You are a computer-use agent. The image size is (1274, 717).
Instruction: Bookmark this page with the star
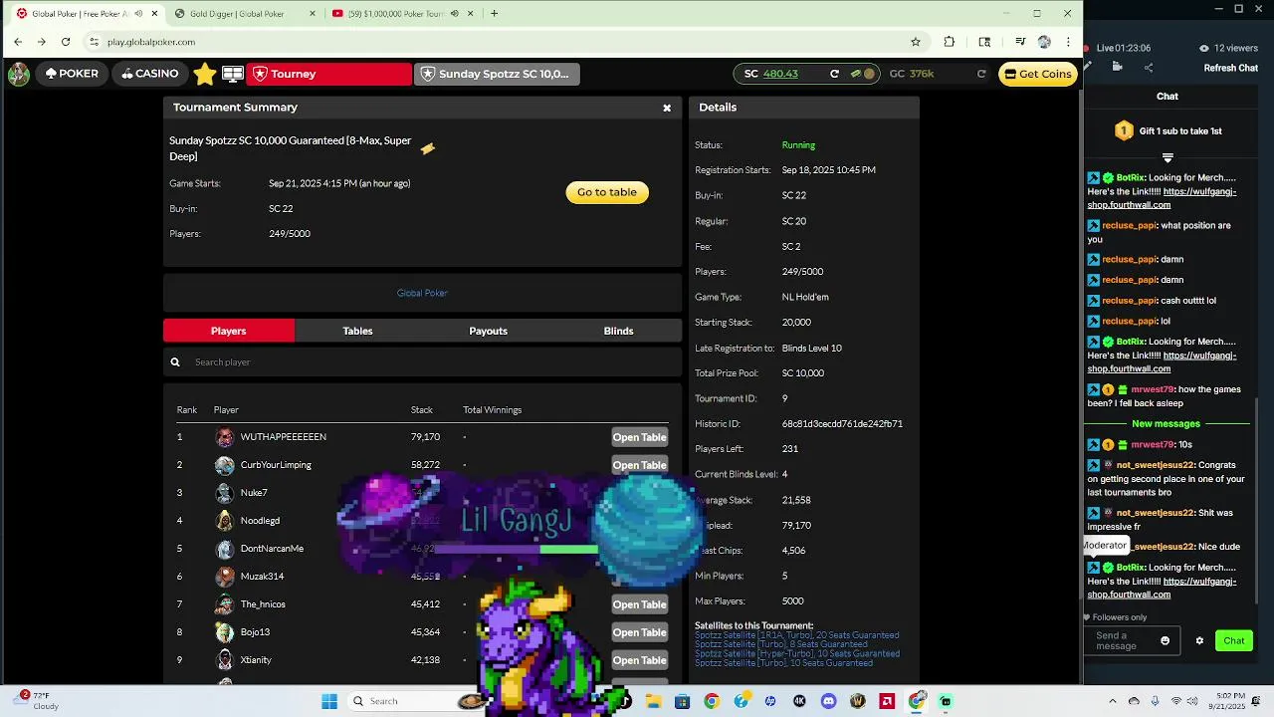click(x=916, y=42)
